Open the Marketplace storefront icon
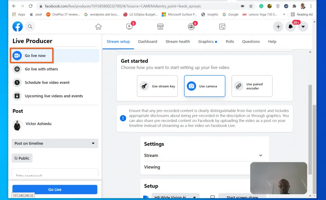 (x=160, y=27)
